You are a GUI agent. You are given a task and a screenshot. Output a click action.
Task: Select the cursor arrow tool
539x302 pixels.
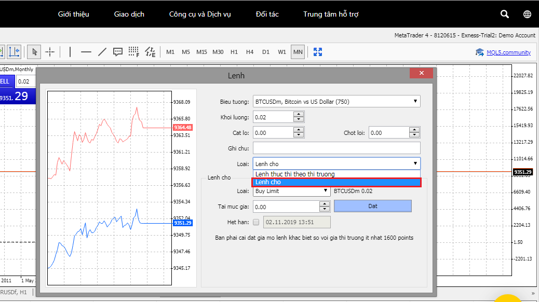pos(35,52)
